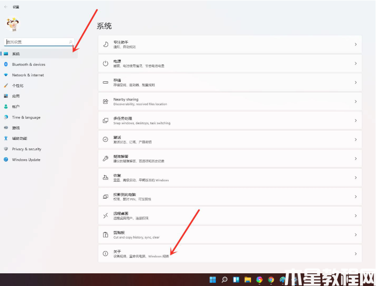Open the taskbar Task View
This screenshot has width=376, height=286.
(236, 279)
